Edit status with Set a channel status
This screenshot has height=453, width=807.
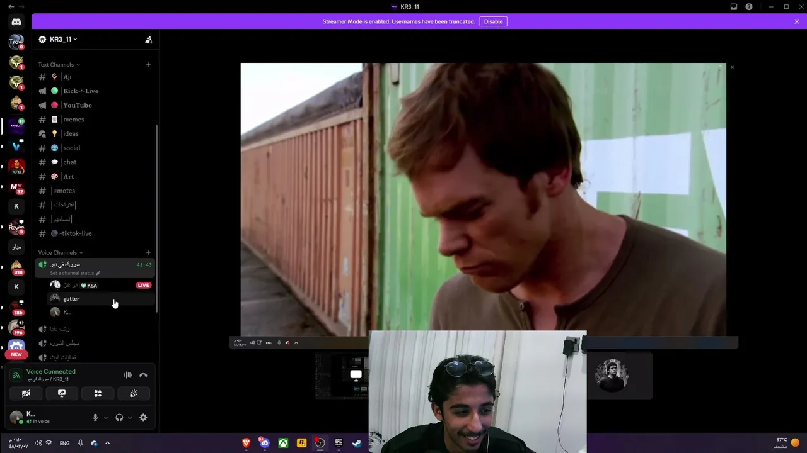(x=75, y=273)
